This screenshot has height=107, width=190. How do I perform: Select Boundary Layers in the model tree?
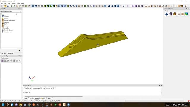point(8,30)
